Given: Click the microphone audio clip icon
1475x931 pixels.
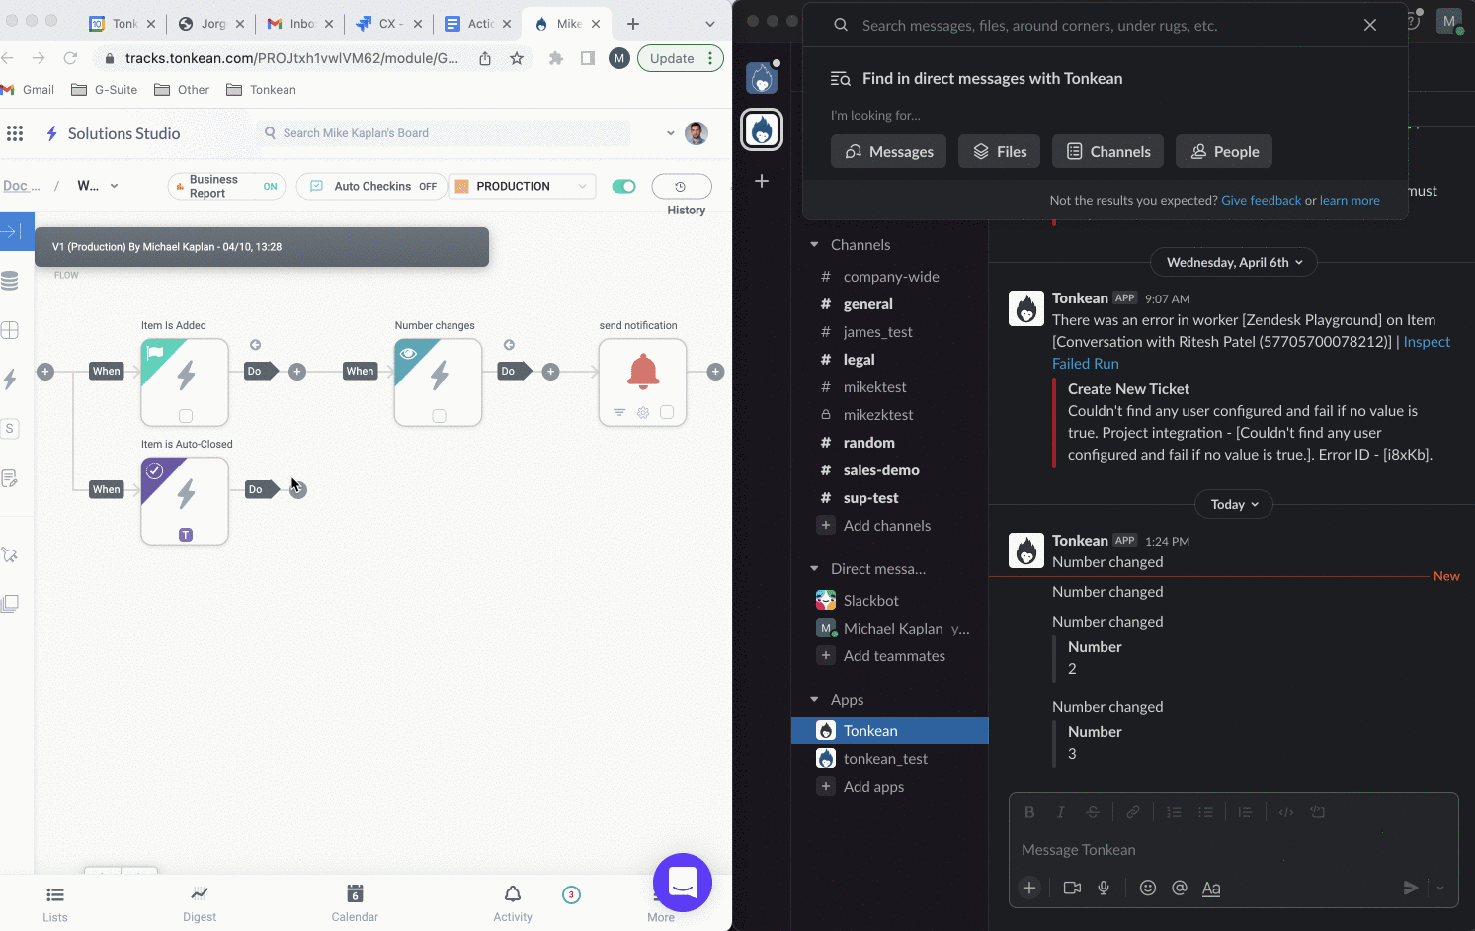Looking at the screenshot, I should [1104, 888].
